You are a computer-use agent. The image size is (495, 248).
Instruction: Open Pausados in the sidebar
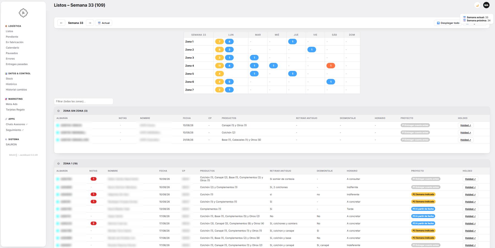(12, 53)
